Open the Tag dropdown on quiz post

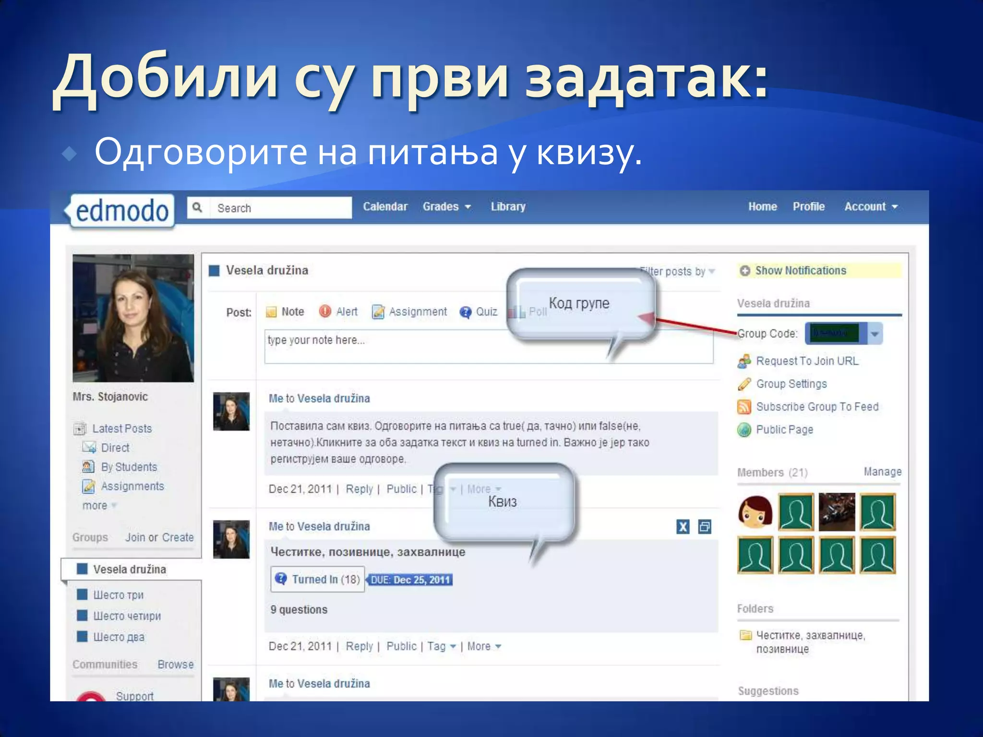click(x=442, y=646)
